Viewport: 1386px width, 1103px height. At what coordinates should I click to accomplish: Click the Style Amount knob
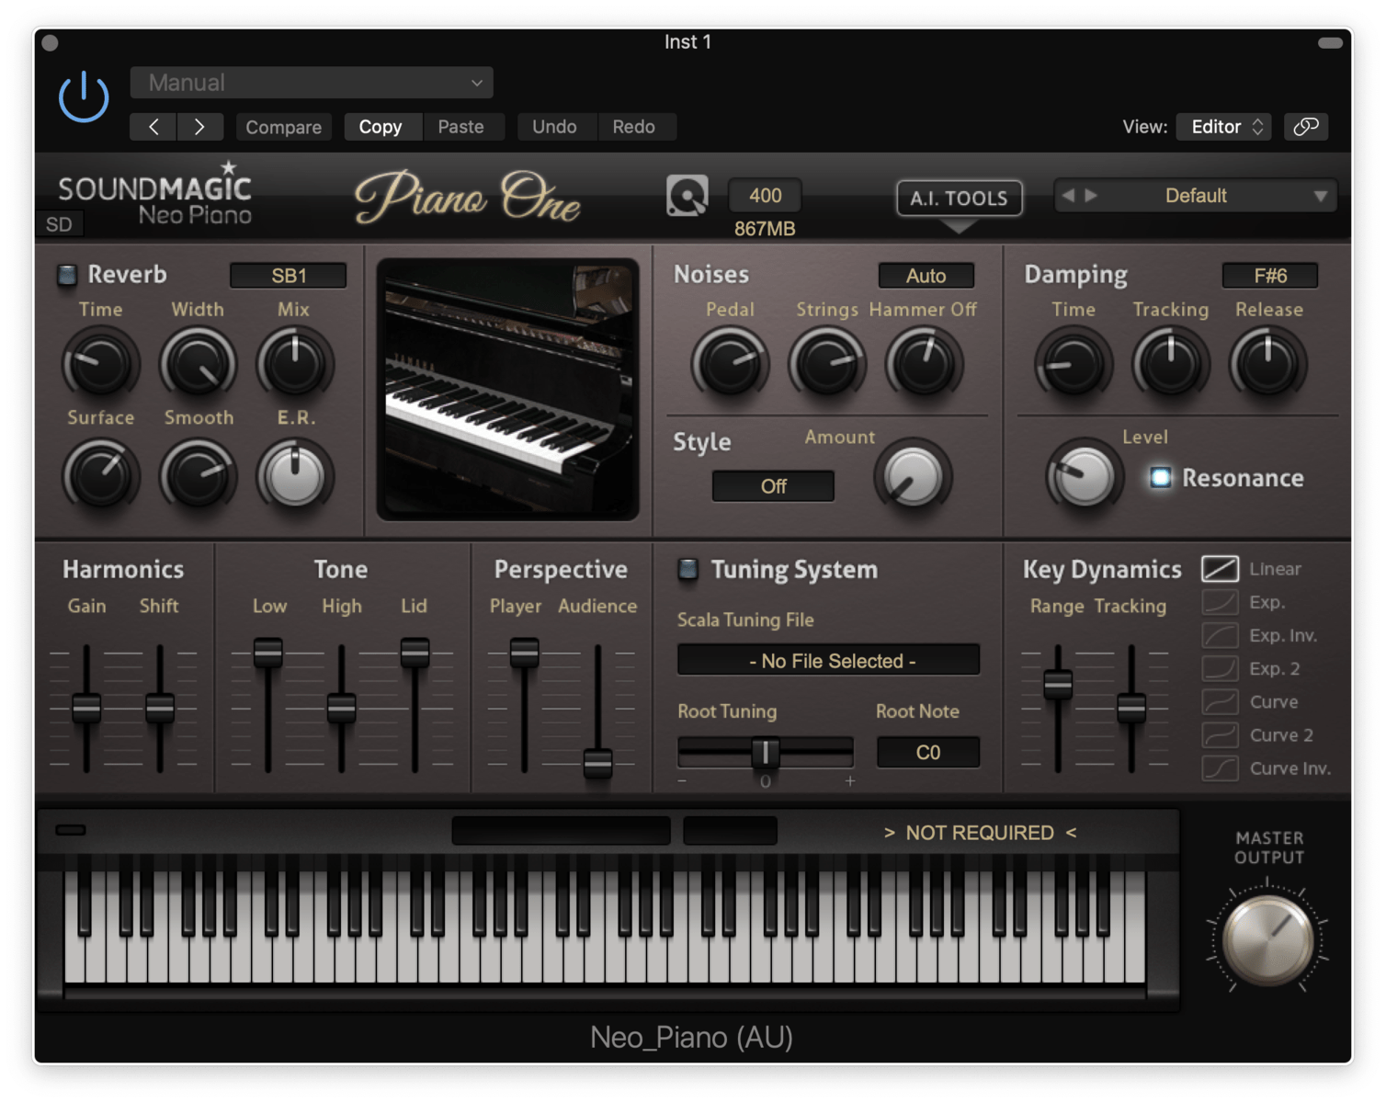pyautogui.click(x=913, y=476)
